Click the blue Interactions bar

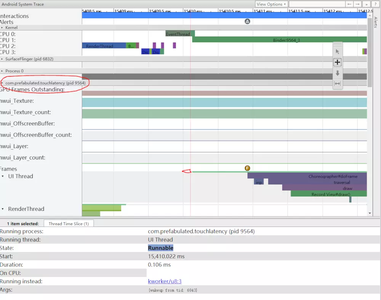click(x=224, y=16)
